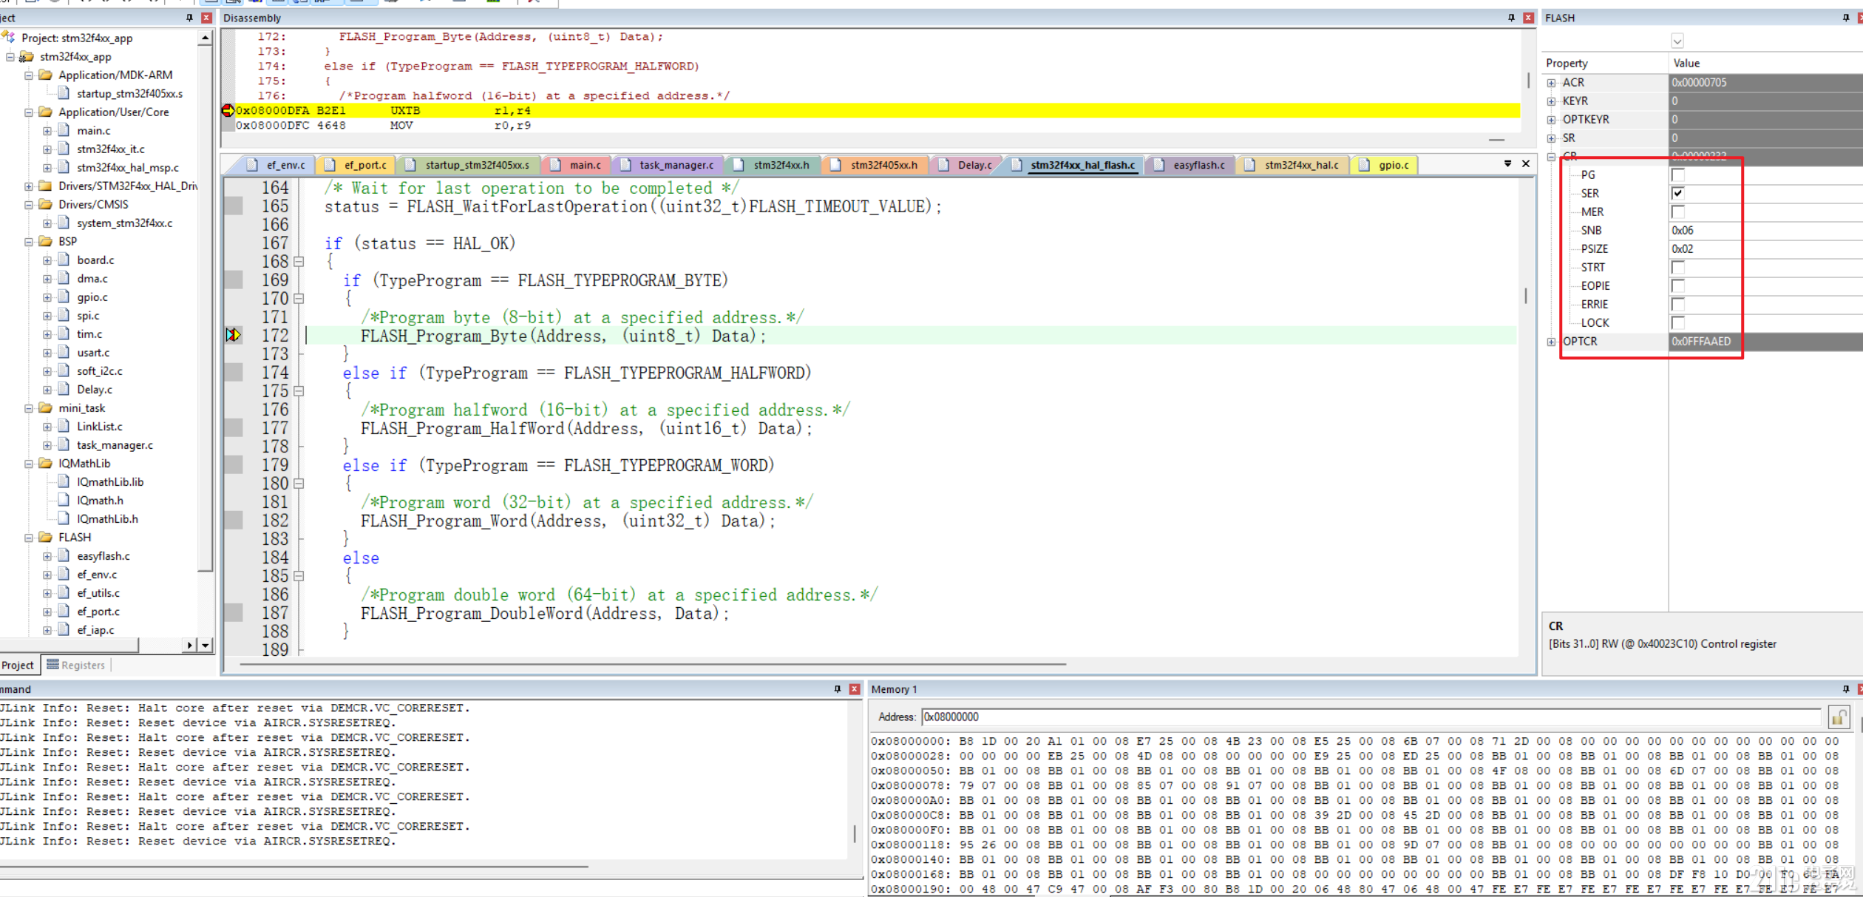1863x897 pixels.
Task: Expand the KEYR register
Action: [x=1551, y=101]
